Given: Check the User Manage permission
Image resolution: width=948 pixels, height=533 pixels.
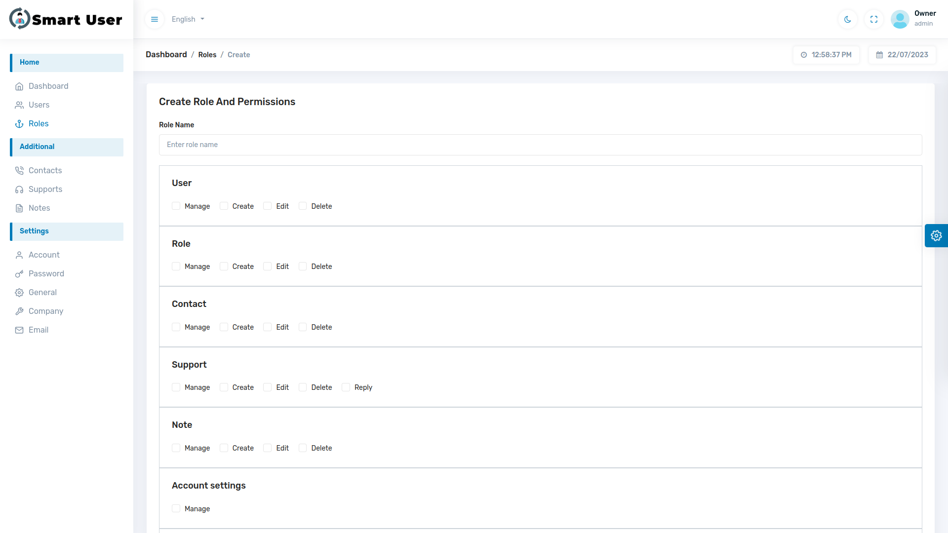Looking at the screenshot, I should click(176, 206).
